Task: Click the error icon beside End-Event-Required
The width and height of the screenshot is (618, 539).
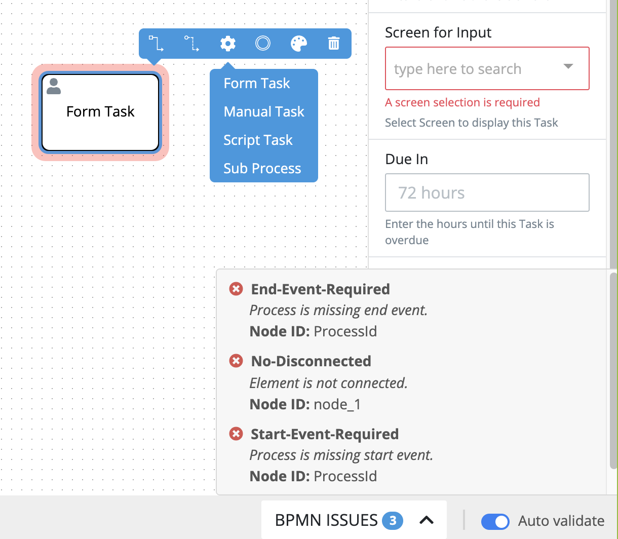Action: coord(236,289)
